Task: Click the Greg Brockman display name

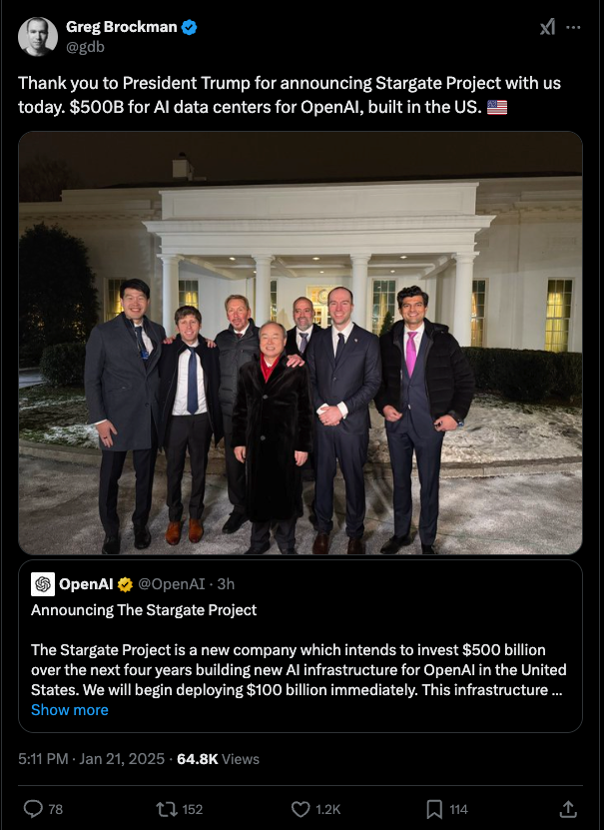Action: coord(121,26)
